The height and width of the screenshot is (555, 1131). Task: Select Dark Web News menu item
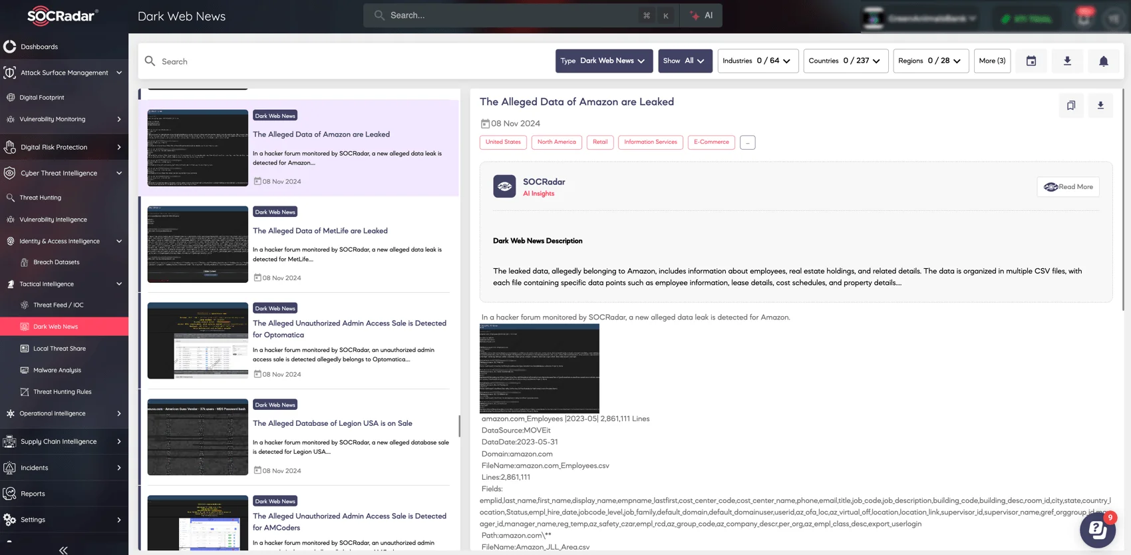click(x=64, y=327)
